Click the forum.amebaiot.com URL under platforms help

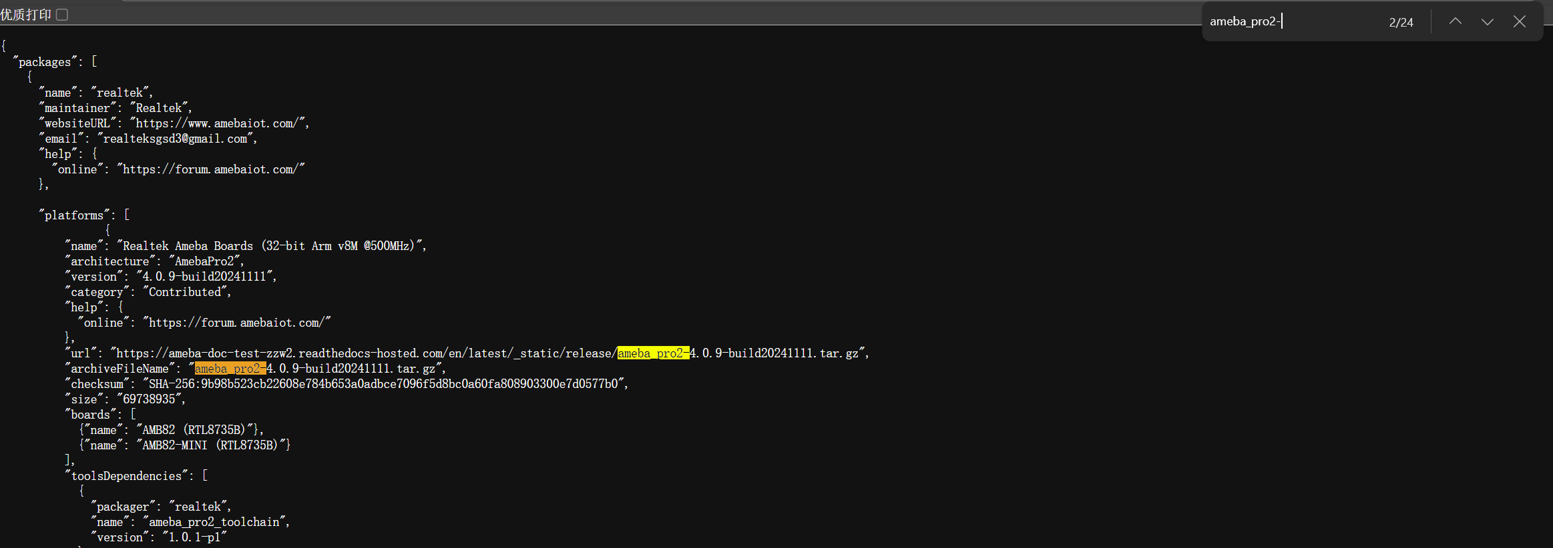pos(236,323)
